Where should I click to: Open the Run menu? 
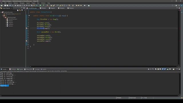click(x=38, y=3)
